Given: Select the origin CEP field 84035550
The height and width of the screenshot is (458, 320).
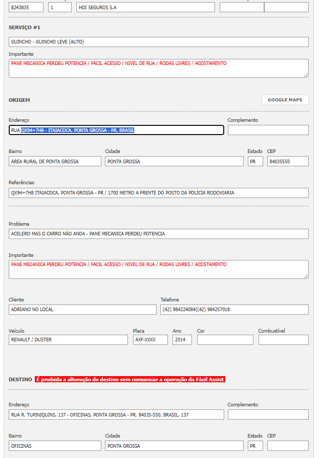Looking at the screenshot, I should pyautogui.click(x=288, y=161).
